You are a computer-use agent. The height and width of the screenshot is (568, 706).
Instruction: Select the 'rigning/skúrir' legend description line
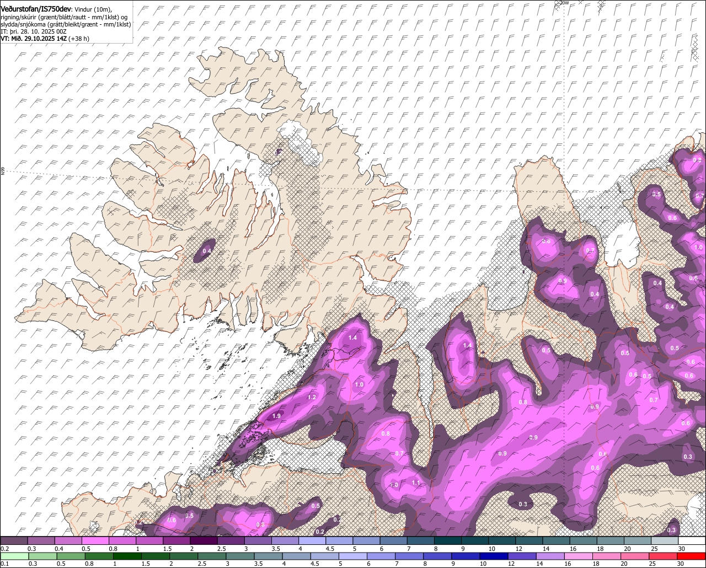click(x=64, y=17)
